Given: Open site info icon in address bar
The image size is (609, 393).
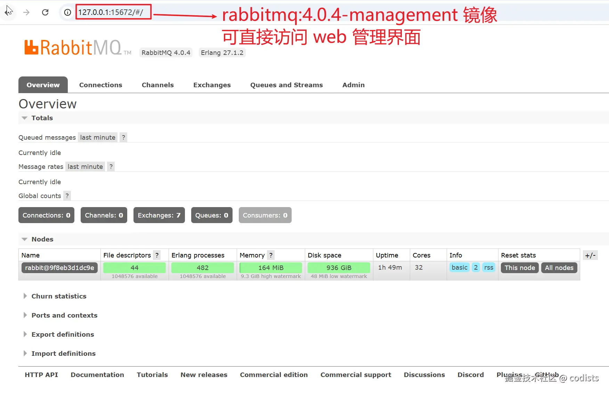Looking at the screenshot, I should [x=67, y=13].
